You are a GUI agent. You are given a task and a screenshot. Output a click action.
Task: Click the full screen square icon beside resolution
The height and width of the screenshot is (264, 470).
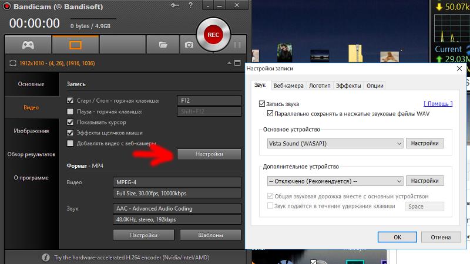point(237,63)
